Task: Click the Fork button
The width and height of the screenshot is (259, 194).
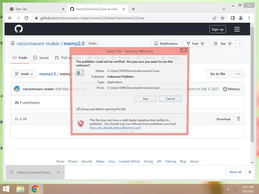Action: (196, 43)
